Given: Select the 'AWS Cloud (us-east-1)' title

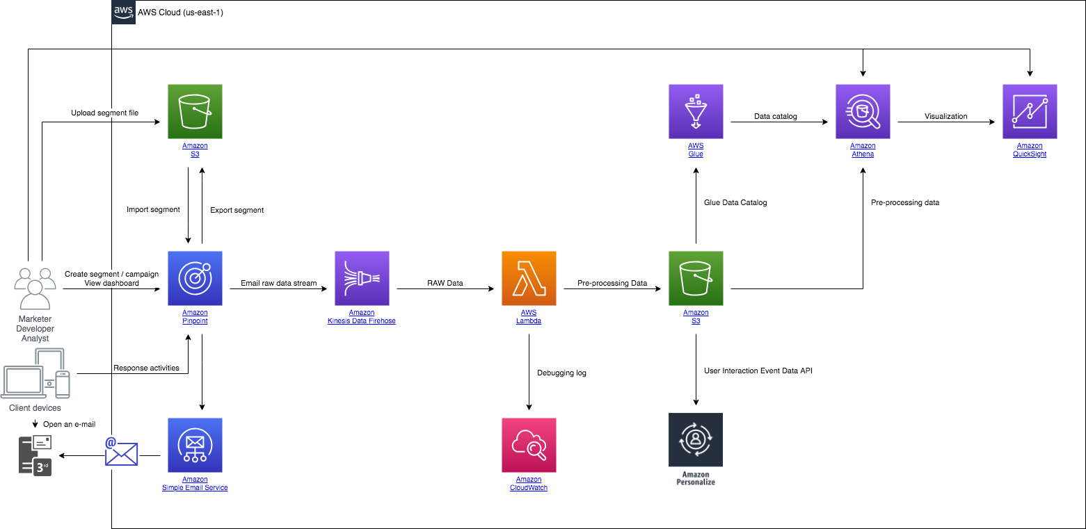Looking at the screenshot, I should (x=181, y=13).
